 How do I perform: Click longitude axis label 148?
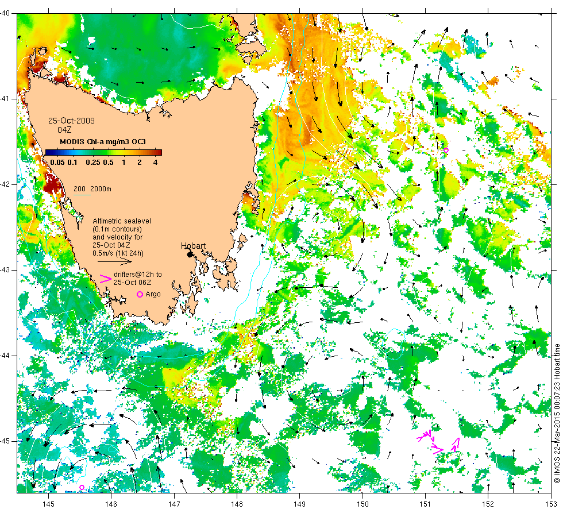(237, 504)
